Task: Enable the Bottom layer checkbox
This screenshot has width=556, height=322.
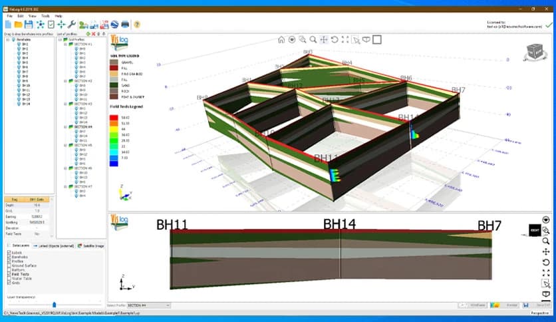Action: click(9, 270)
